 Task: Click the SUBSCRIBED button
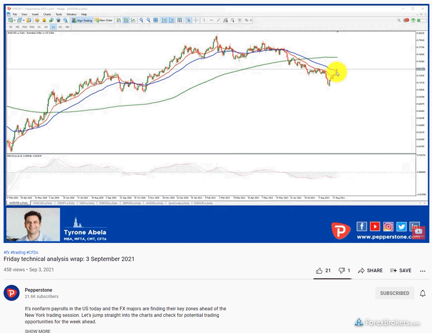(394, 293)
